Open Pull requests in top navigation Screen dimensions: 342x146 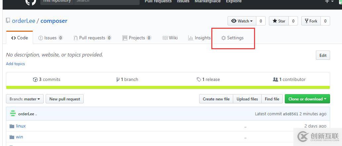(x=158, y=1)
